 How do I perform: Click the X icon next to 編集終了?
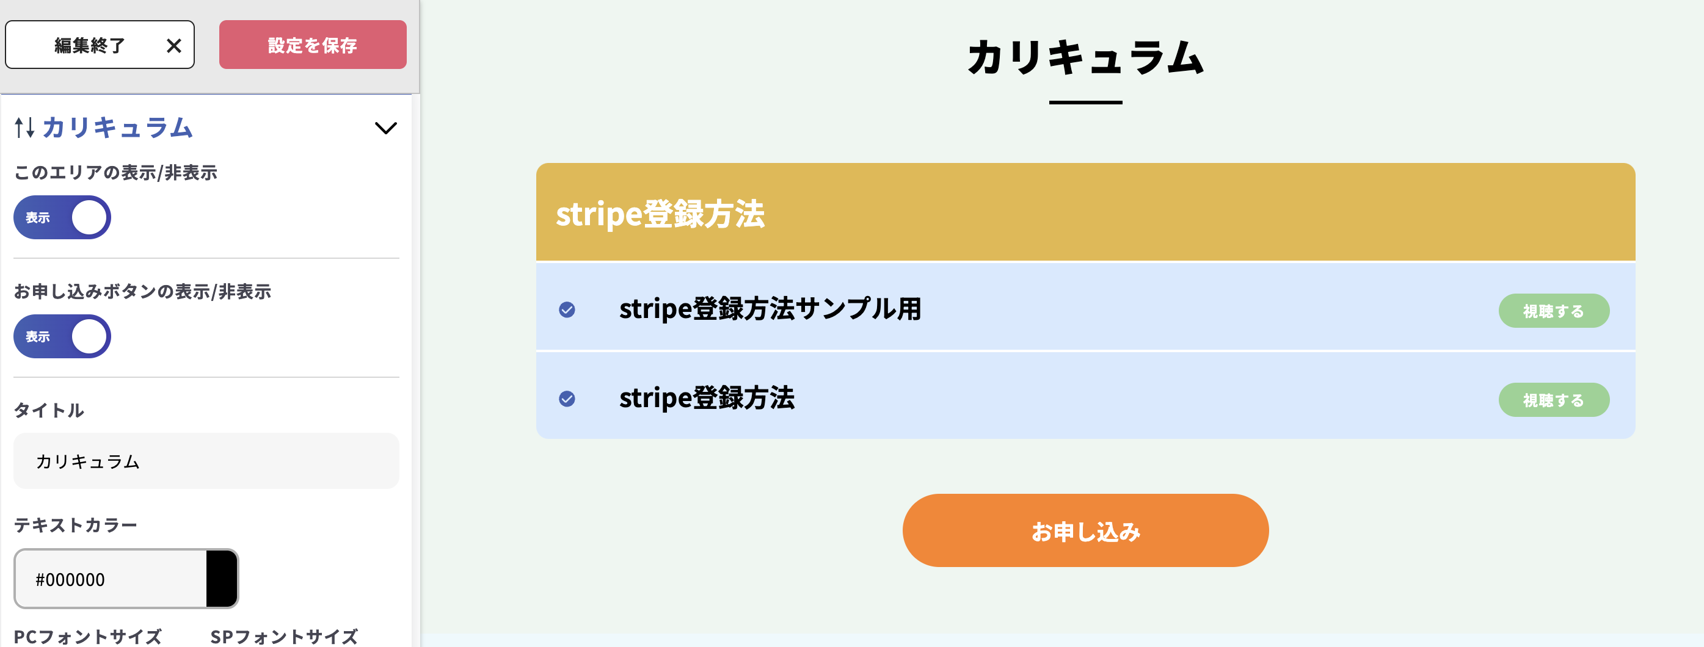point(175,45)
